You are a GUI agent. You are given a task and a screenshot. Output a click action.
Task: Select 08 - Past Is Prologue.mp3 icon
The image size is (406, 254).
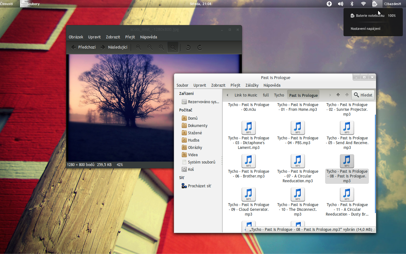point(347,161)
